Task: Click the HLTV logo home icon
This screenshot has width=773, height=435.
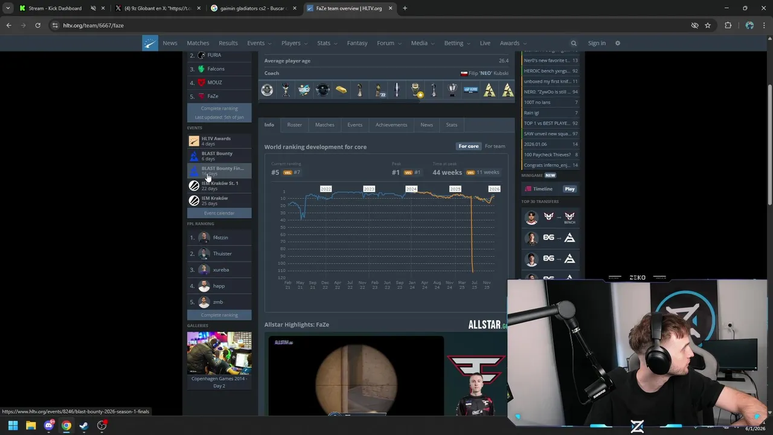Action: (150, 43)
